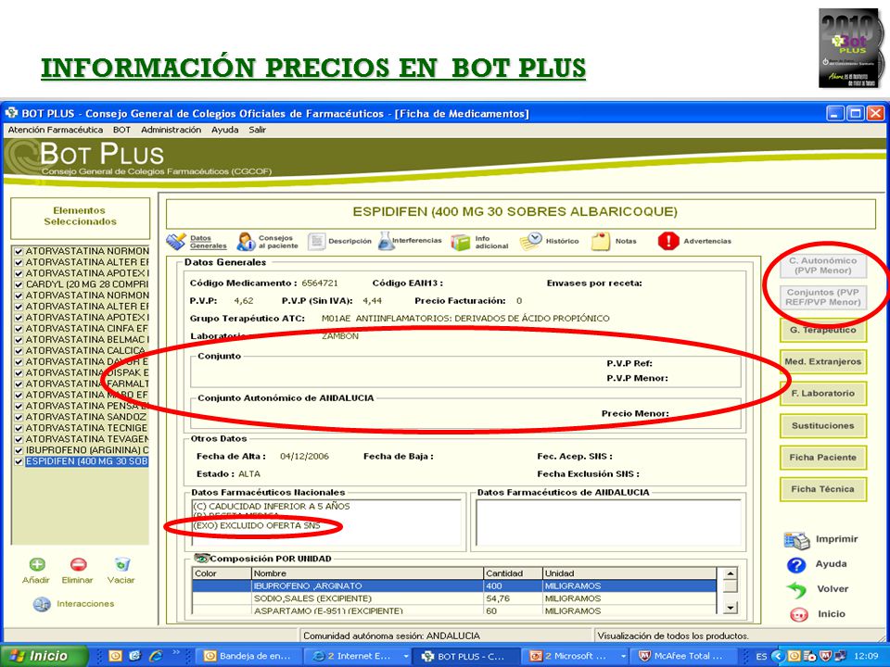Open the Ayuda menu in menu bar
Screen dimensions: 890x667
click(x=224, y=130)
